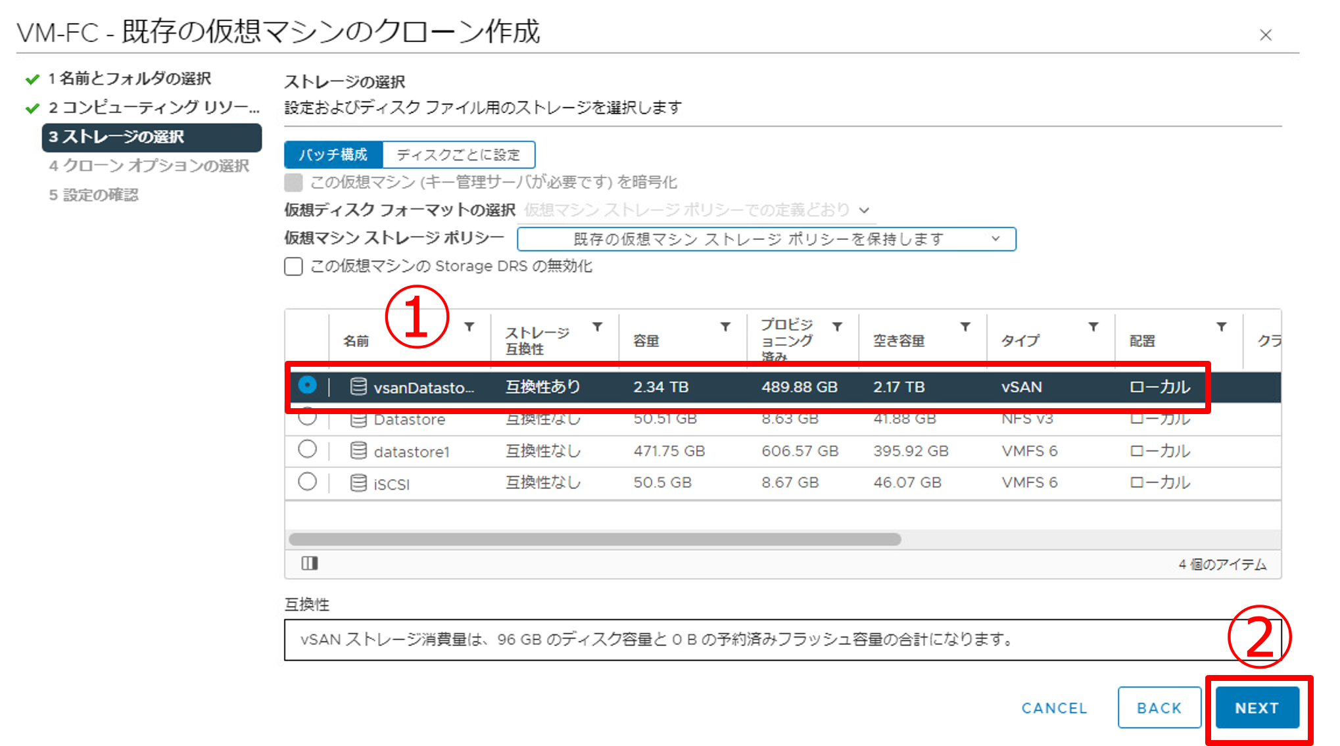Click filter icon in 名前 column header
Screen dimensions: 1340x746
(469, 327)
